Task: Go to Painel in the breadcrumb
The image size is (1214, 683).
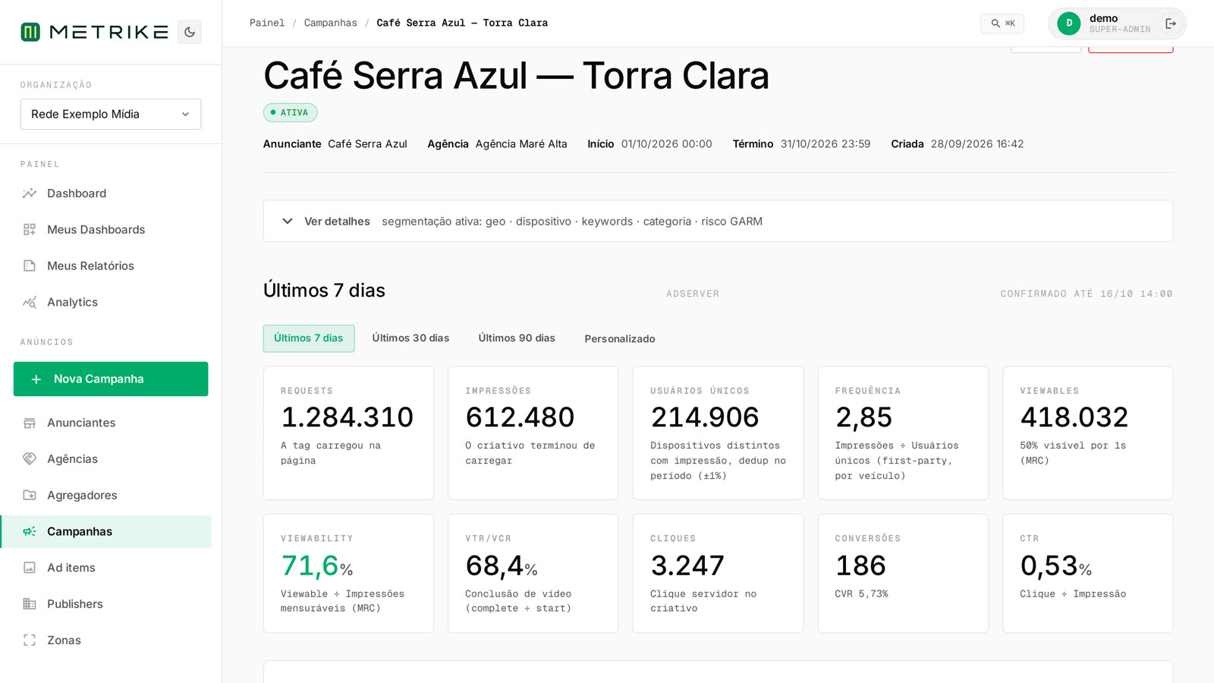Action: pyautogui.click(x=267, y=23)
